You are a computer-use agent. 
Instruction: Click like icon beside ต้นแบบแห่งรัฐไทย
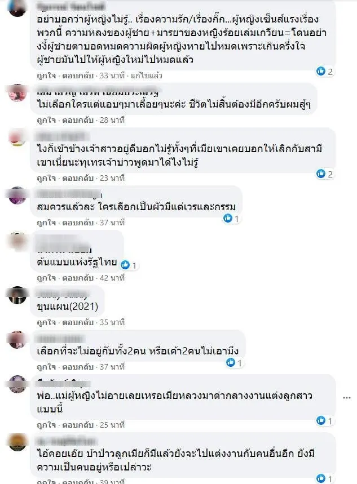point(125,265)
